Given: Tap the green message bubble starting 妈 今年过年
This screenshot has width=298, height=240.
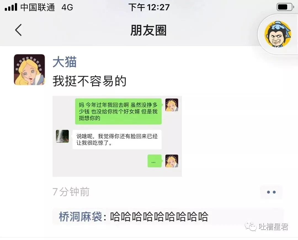Looking at the screenshot, I should tap(118, 112).
